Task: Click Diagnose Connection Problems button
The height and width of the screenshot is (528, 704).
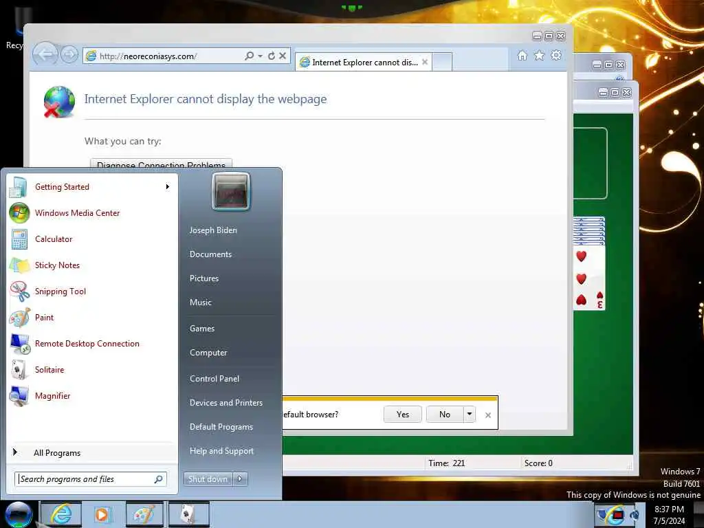Action: coord(161,164)
